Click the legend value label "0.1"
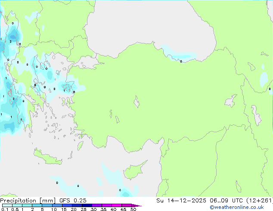Screen dimensions: 273x211 5,209
